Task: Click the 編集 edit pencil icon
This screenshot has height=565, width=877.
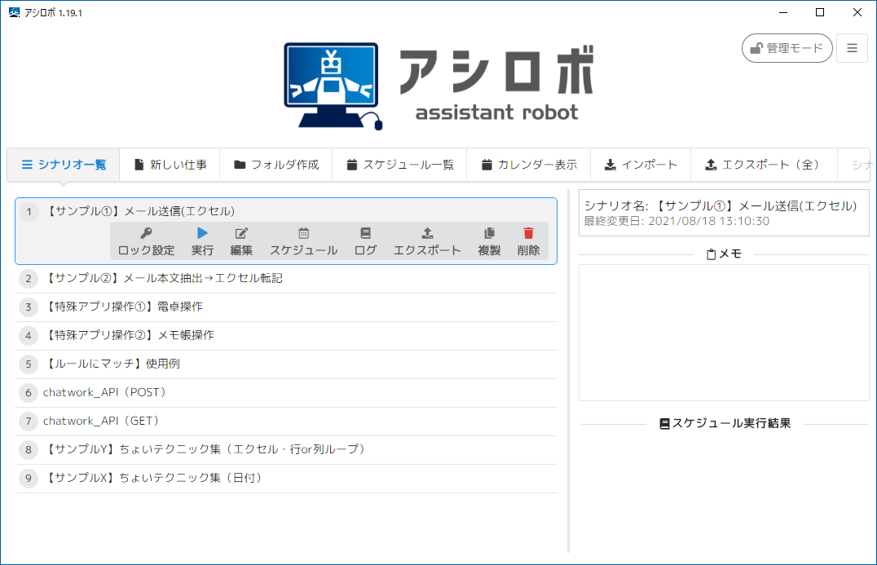Action: pos(241,233)
